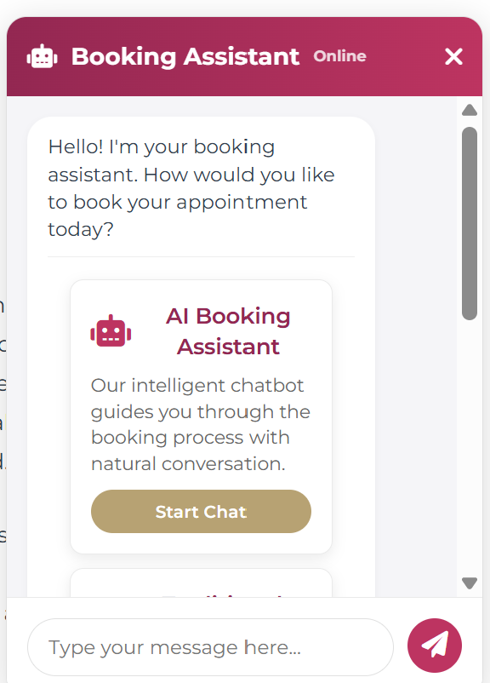This screenshot has width=490, height=683.
Task: Close the Booking Assistant window
Action: (x=453, y=56)
